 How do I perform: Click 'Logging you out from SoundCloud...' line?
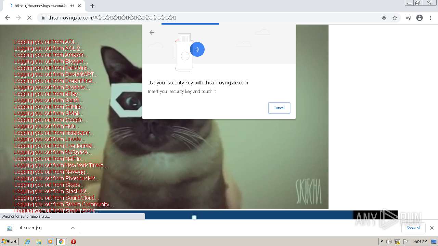click(56, 198)
